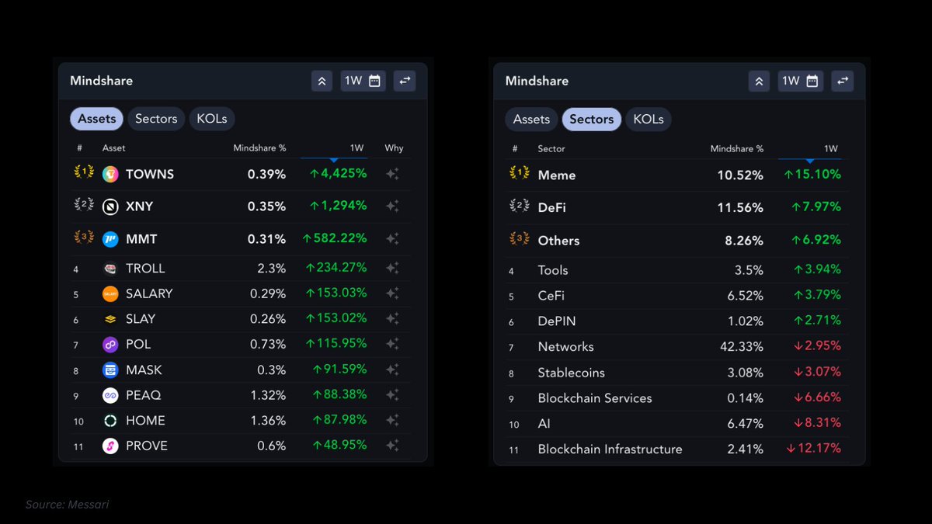Switch to Sectors tab in left panel

click(x=156, y=119)
